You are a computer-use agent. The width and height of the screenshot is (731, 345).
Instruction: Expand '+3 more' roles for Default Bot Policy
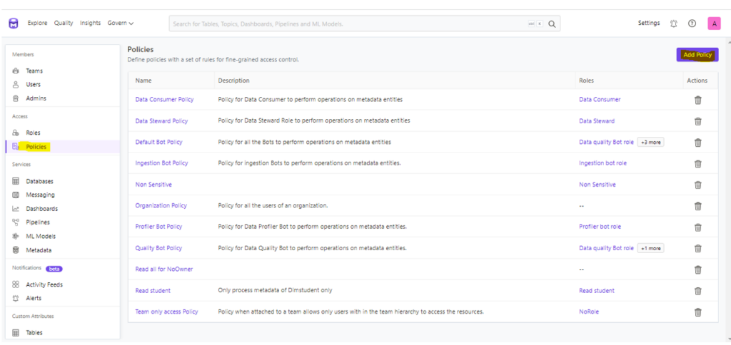click(650, 143)
